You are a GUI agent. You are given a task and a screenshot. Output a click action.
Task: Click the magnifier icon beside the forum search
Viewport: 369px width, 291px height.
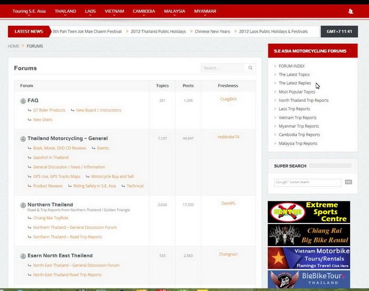click(x=250, y=68)
